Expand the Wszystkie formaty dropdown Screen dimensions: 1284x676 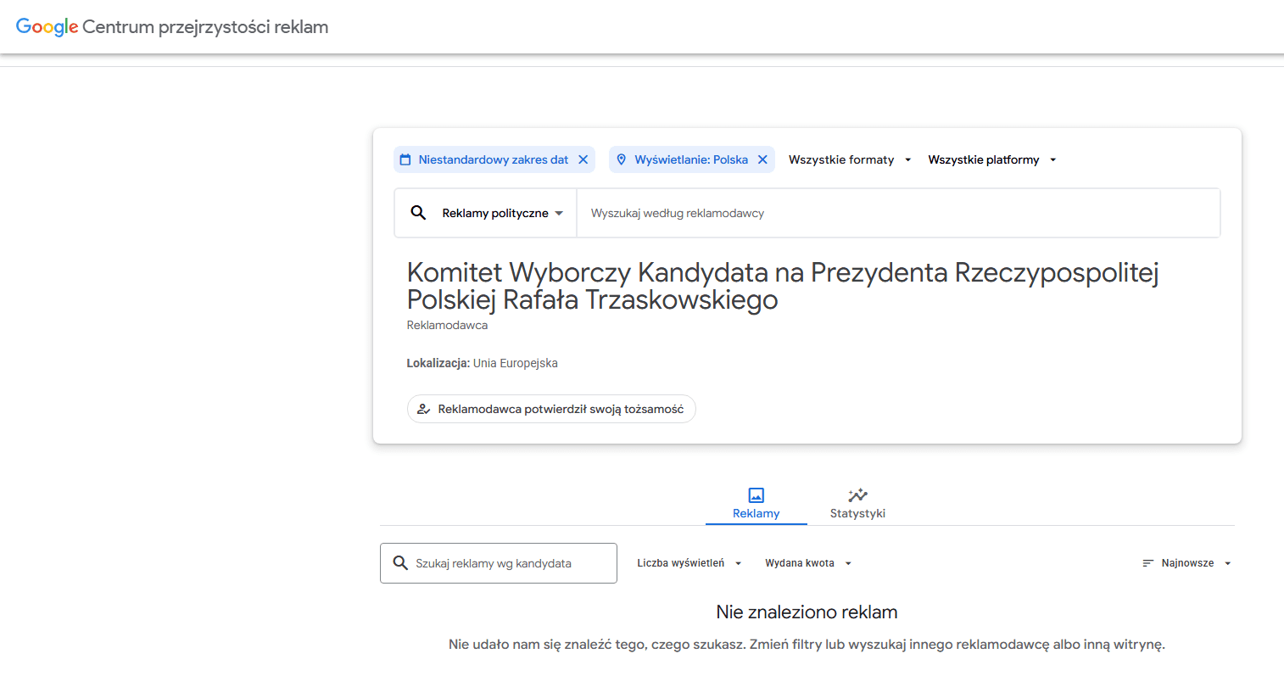pyautogui.click(x=850, y=159)
